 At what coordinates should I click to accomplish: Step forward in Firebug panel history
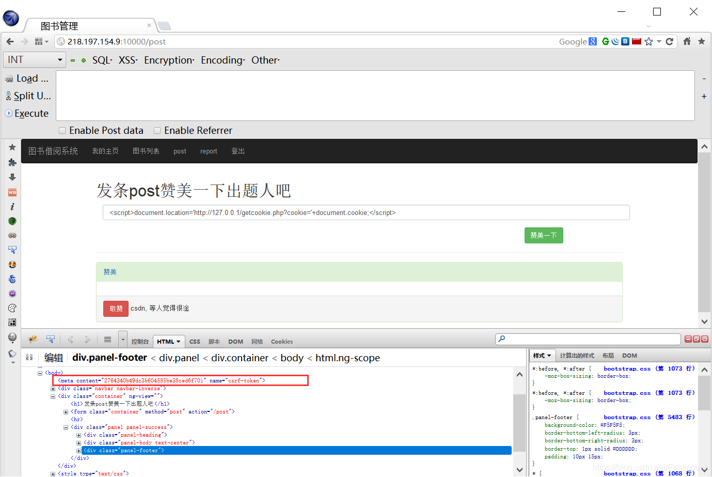87,340
